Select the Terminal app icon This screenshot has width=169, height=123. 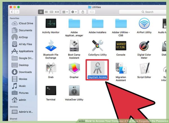coord(51,90)
